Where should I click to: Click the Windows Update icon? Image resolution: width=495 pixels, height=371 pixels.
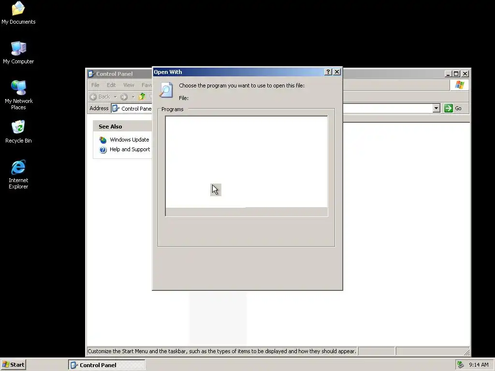click(x=103, y=140)
